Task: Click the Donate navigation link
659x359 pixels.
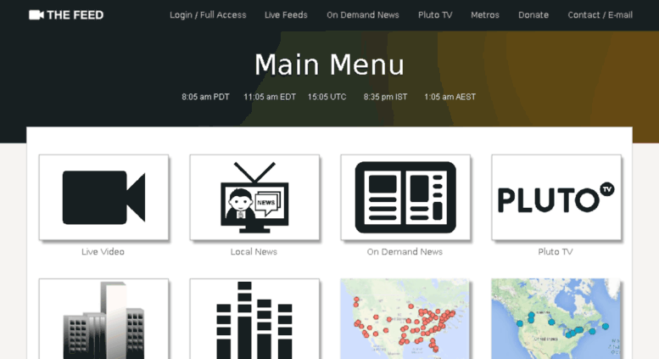Action: coord(533,15)
